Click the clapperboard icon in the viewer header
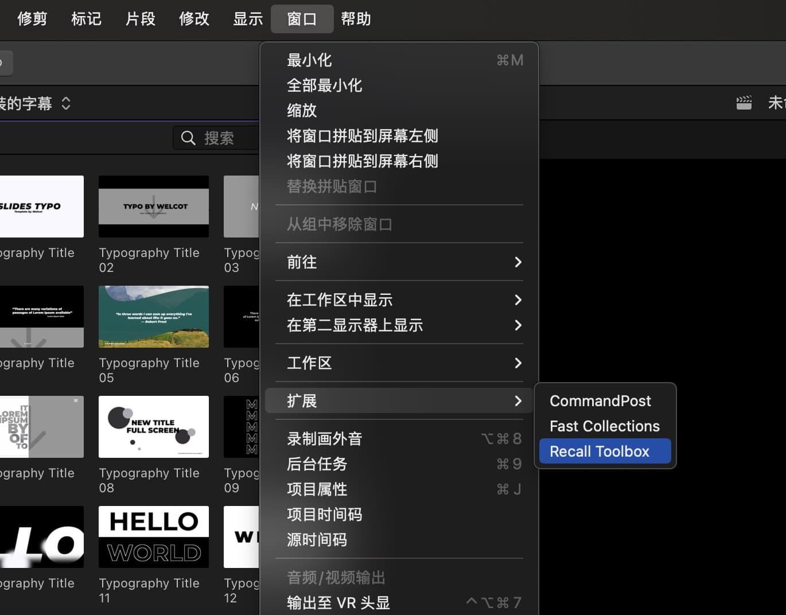This screenshot has height=615, width=786. coord(744,103)
